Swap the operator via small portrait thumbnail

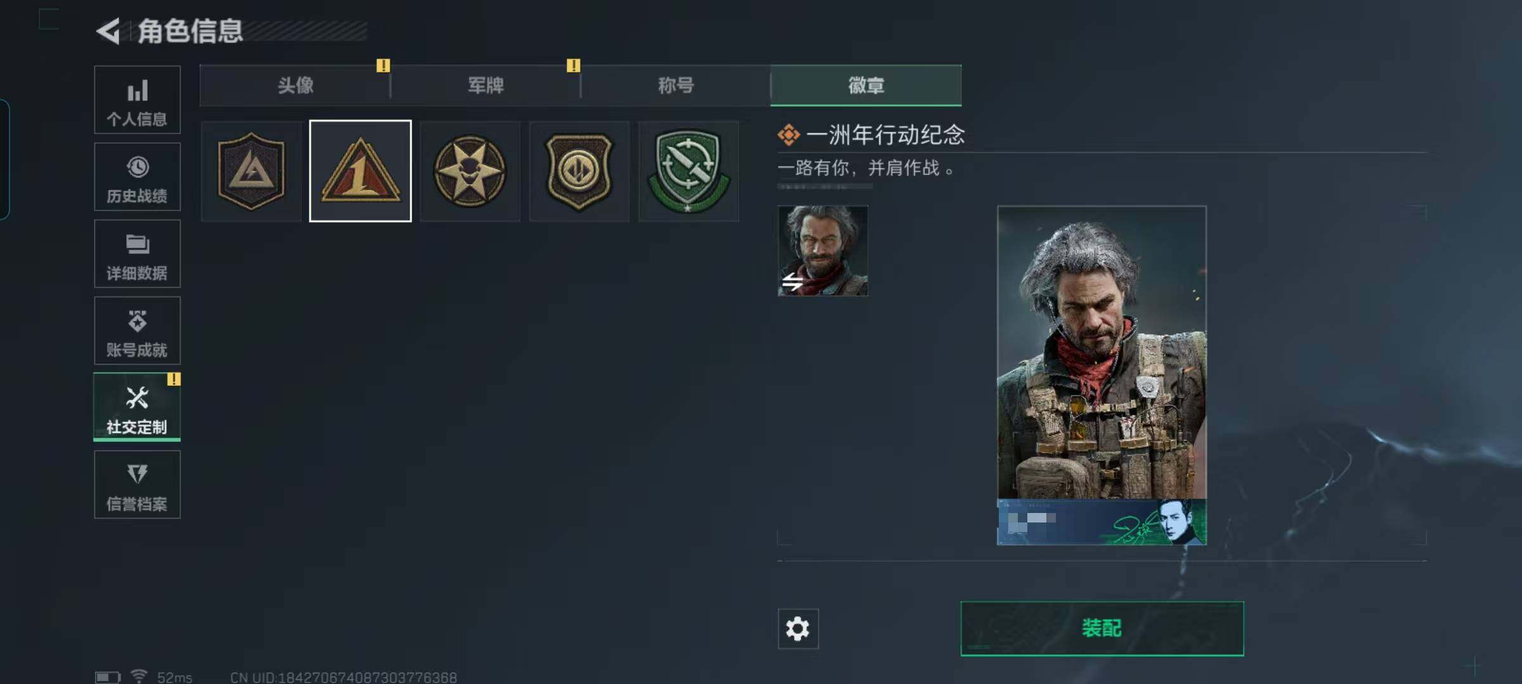pos(823,251)
